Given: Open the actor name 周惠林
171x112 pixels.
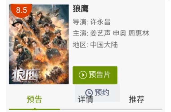Looking at the screenshot, I should [x=139, y=33].
